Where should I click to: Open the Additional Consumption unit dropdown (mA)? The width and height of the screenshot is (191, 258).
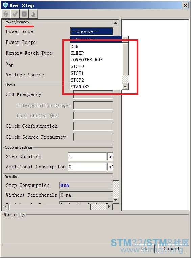pyautogui.click(x=110, y=167)
